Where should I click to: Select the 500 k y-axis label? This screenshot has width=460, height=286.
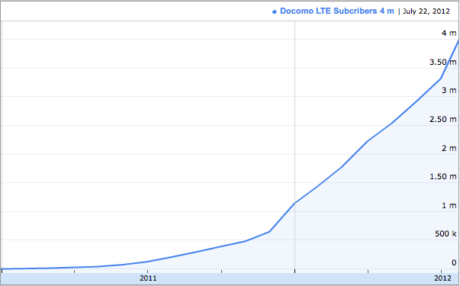tap(446, 234)
